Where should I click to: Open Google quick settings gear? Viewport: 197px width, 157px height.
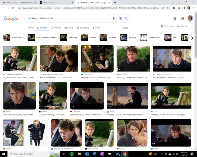point(175,19)
